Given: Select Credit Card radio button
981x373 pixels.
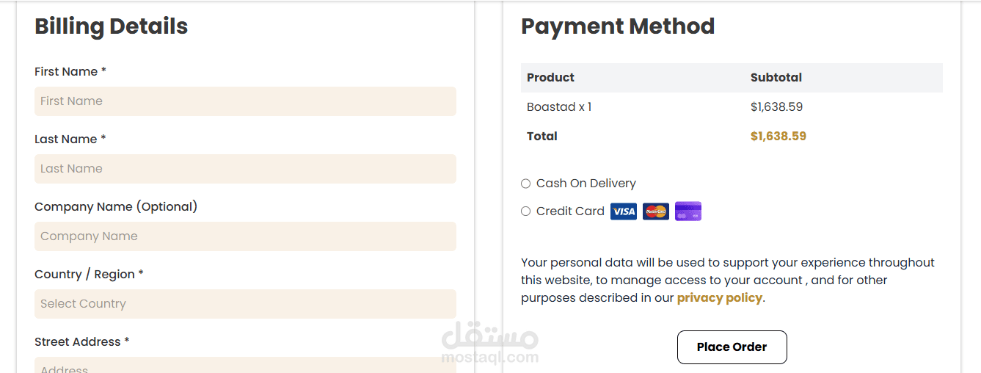Looking at the screenshot, I should 525,211.
